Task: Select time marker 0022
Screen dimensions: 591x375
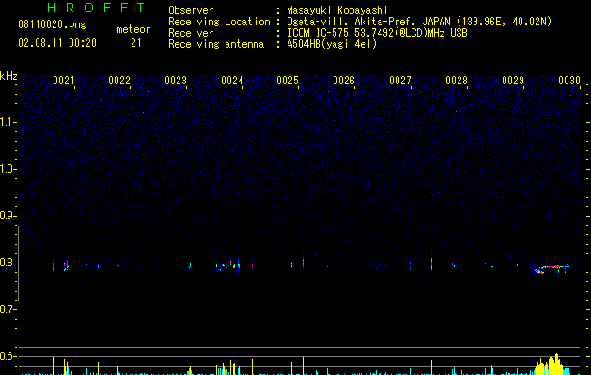Action: [119, 81]
